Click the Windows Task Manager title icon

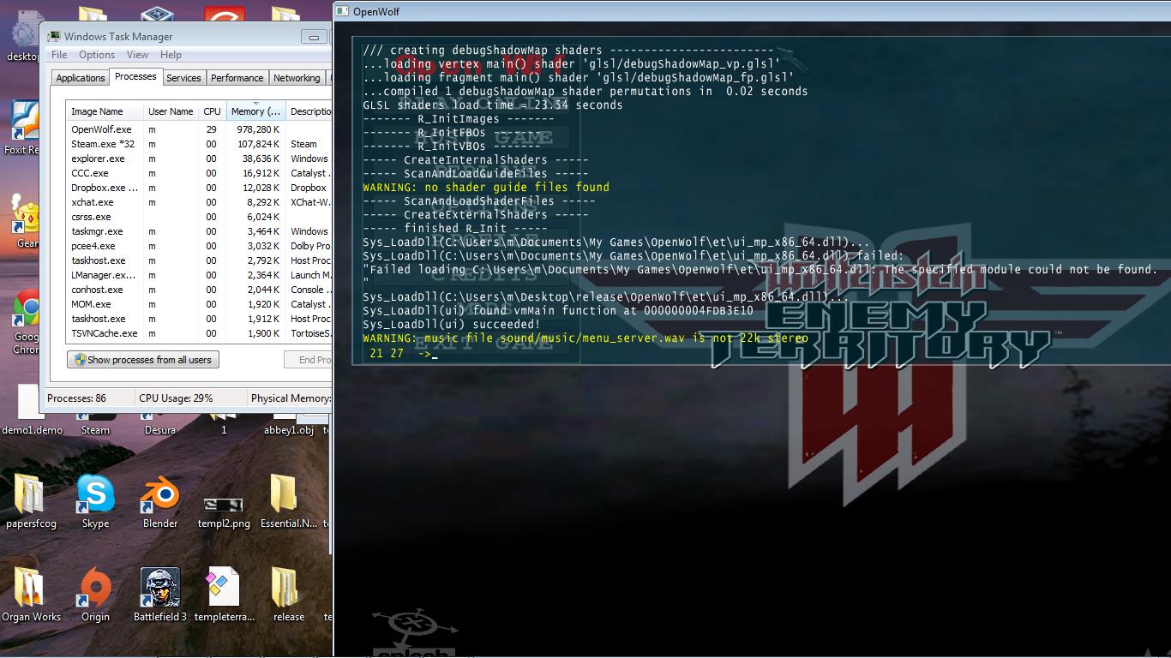click(54, 37)
